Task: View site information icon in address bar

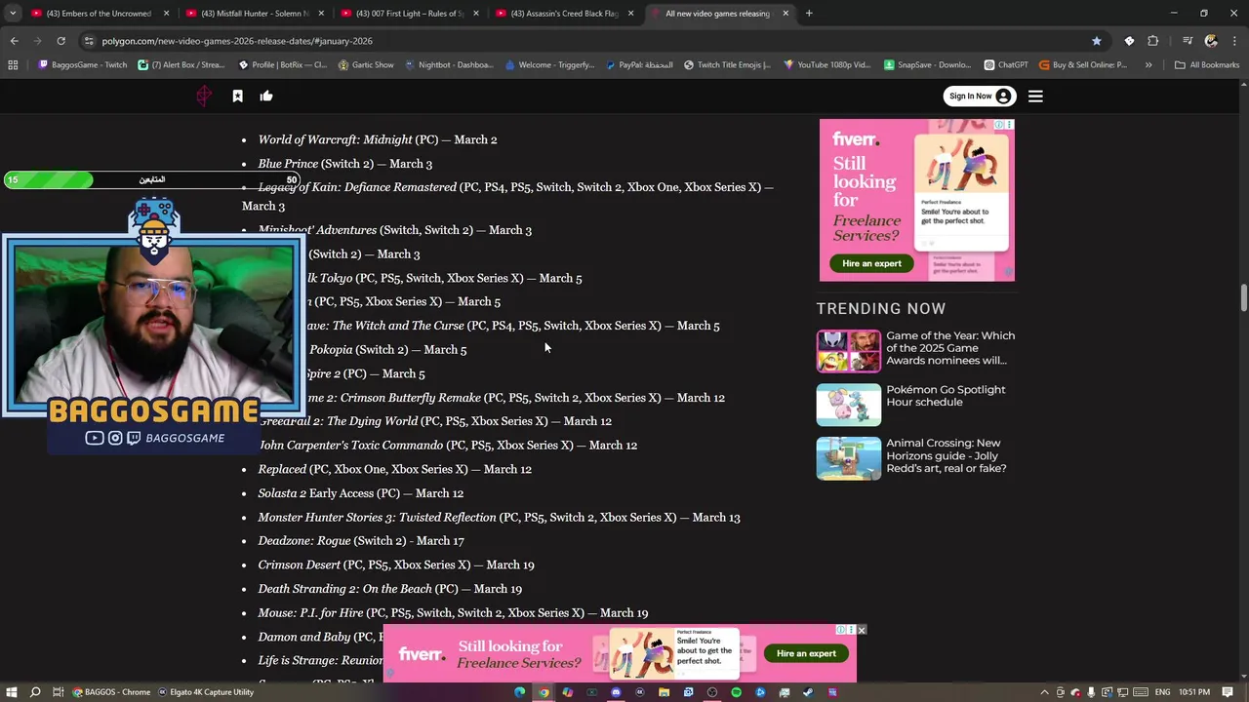Action: tap(90, 41)
